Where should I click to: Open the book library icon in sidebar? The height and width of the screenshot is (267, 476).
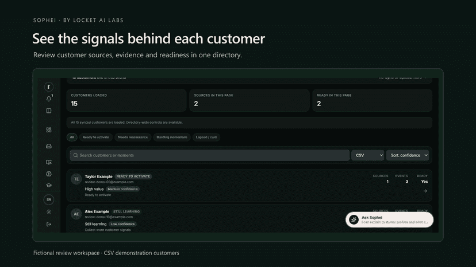pos(48,162)
